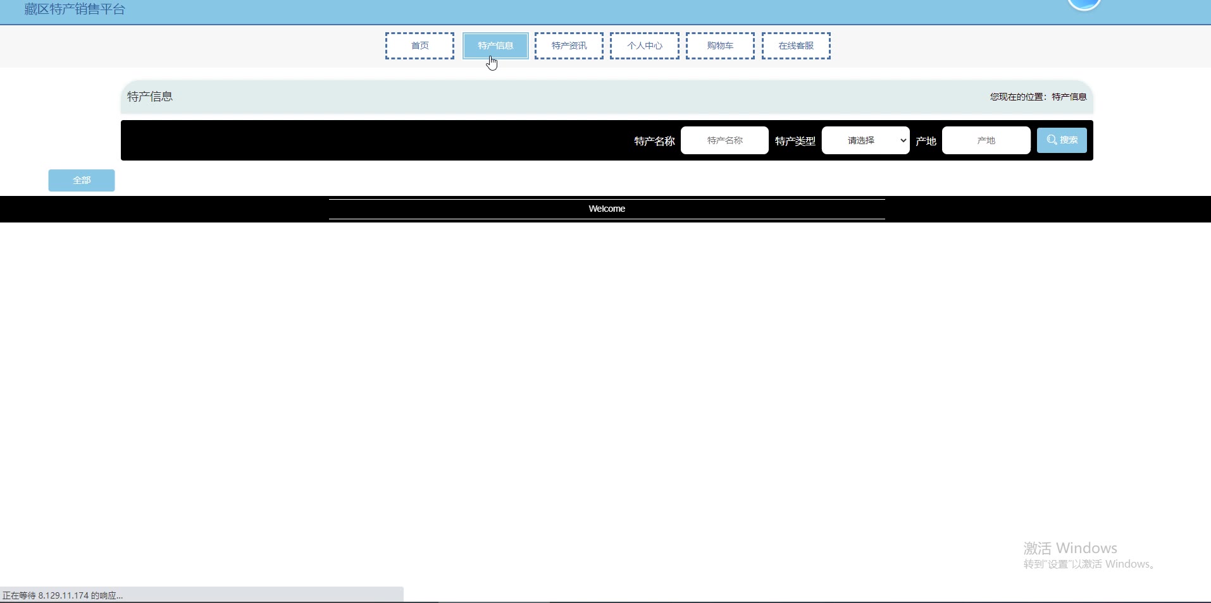This screenshot has width=1211, height=603.
Task: Expand the 特产类型 请选择 dropdown
Action: coord(866,140)
